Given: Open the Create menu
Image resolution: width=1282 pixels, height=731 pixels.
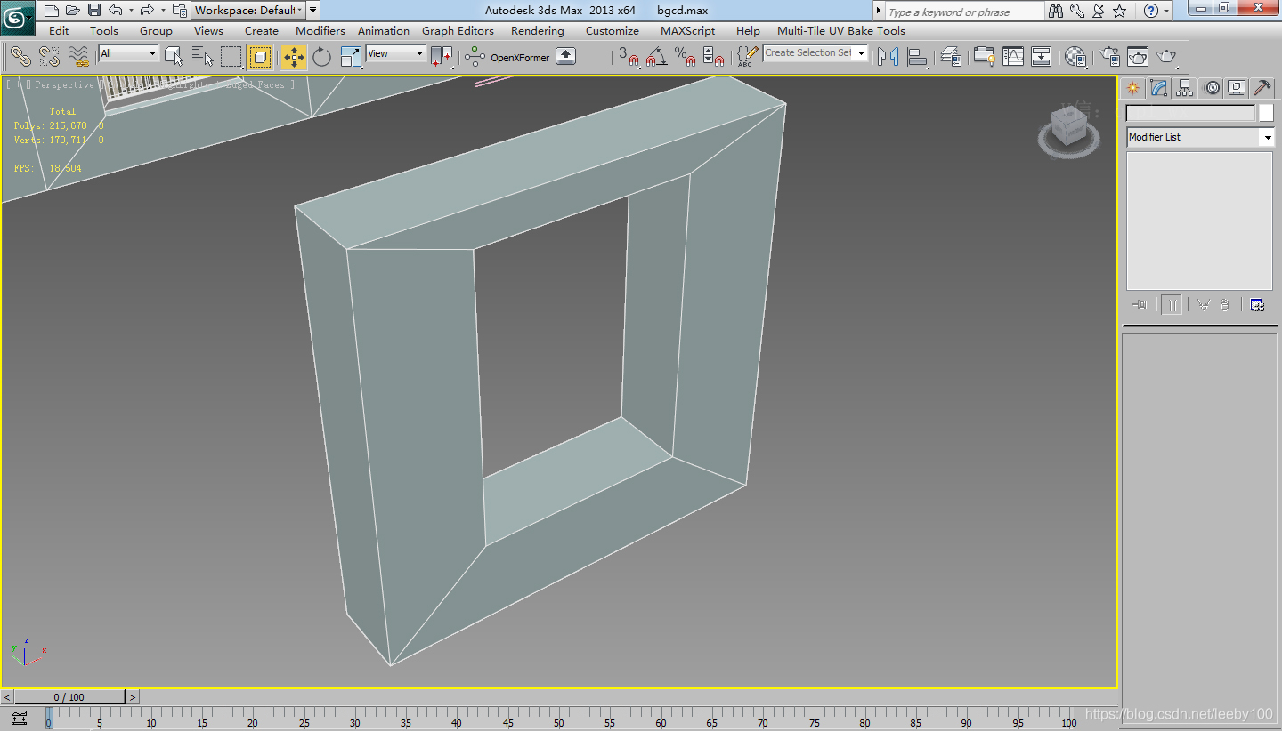Looking at the screenshot, I should click(262, 30).
